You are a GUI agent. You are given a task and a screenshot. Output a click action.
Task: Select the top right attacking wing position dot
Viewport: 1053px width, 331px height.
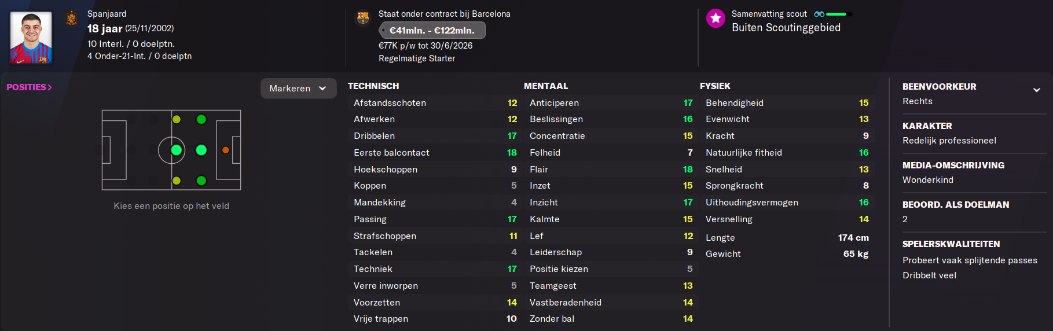(201, 120)
